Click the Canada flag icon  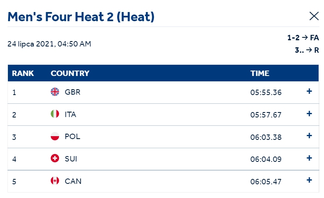pyautogui.click(x=55, y=181)
